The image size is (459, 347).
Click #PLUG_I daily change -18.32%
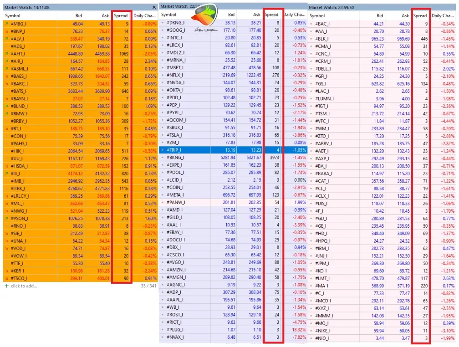coord(298,330)
